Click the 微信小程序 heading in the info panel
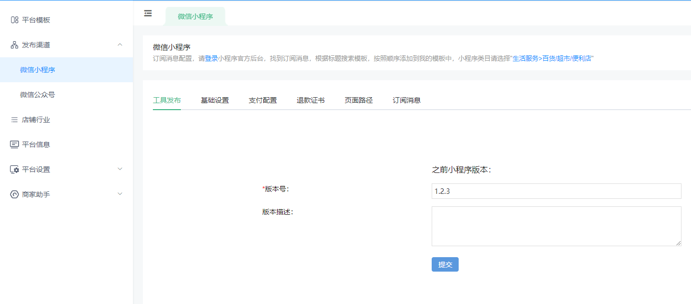 point(172,47)
